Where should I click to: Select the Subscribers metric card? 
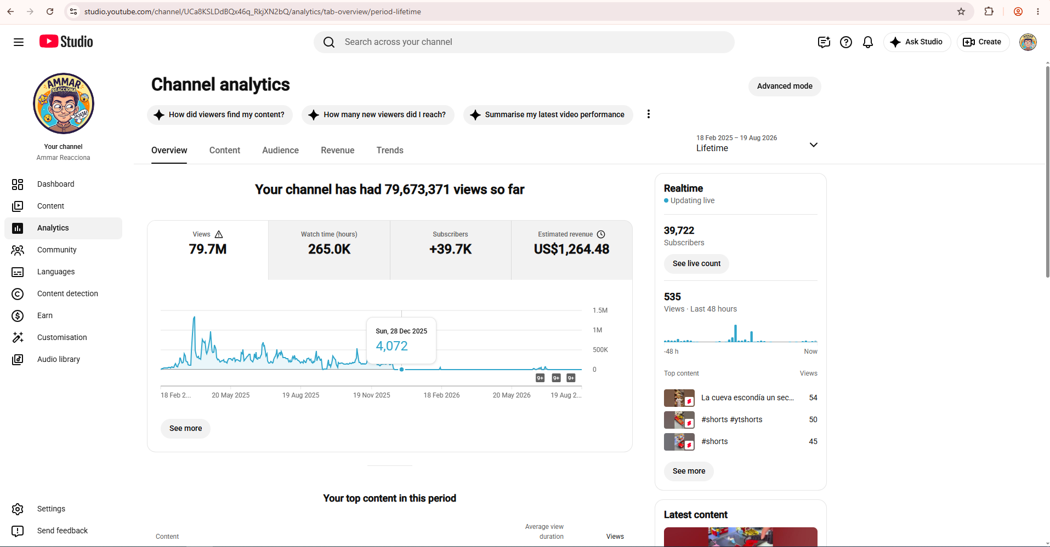pos(451,250)
